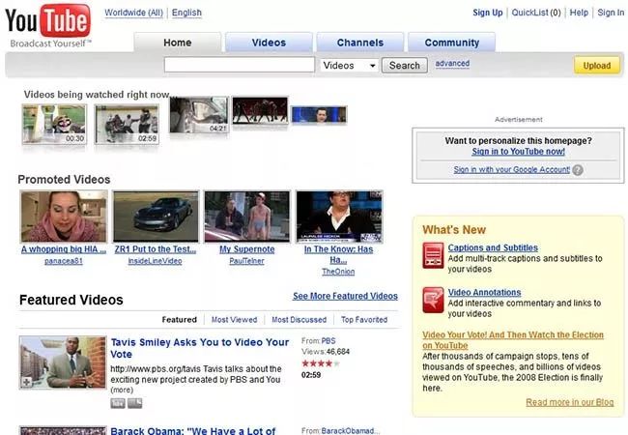Screen dimensions: 628x435
Task: Open Tavis Smiley featured video thumbnail
Action: coord(63,362)
